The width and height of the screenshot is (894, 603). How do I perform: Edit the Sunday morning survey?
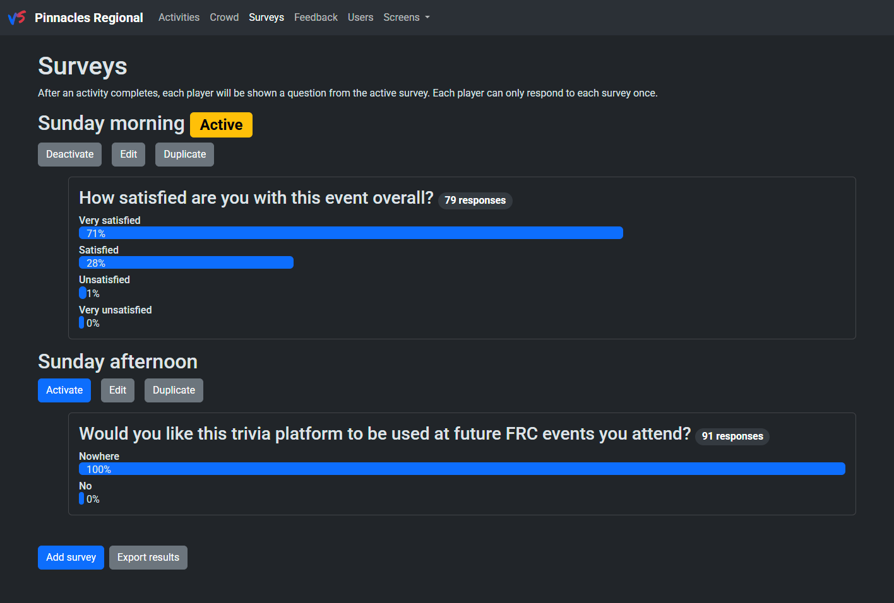(128, 155)
